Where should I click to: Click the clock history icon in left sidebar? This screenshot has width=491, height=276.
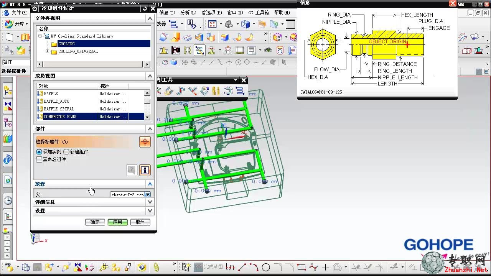click(x=8, y=200)
